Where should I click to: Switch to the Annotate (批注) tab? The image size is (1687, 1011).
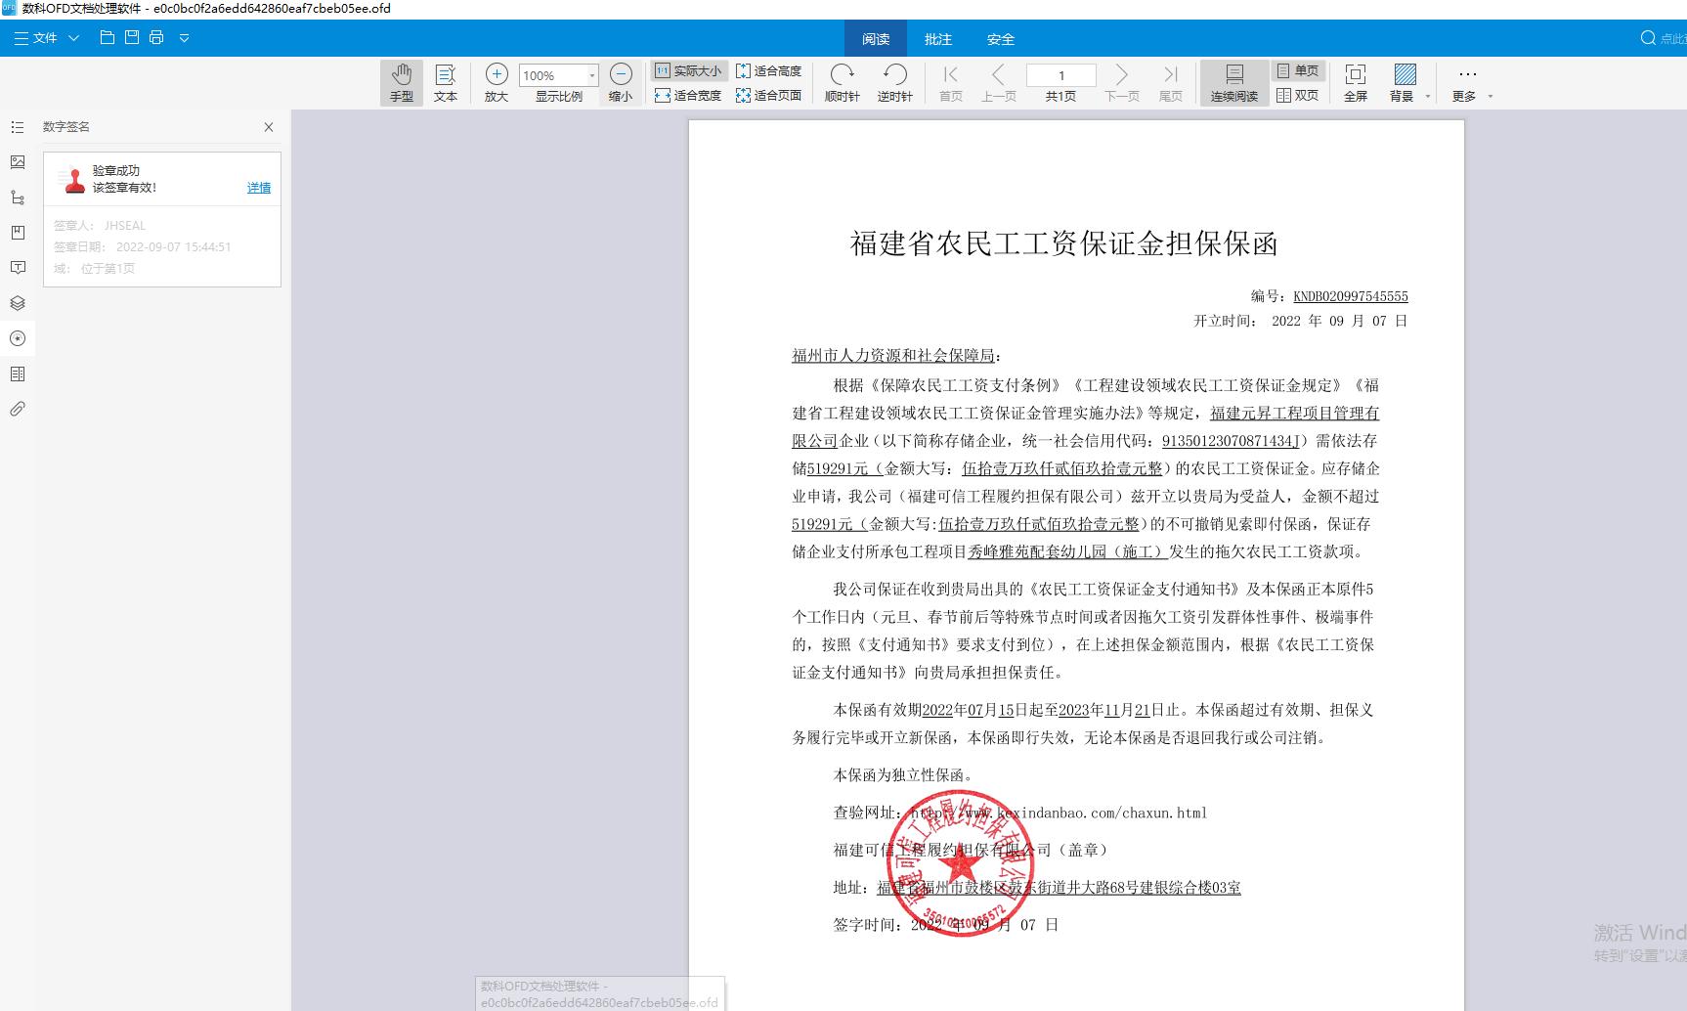pyautogui.click(x=938, y=39)
